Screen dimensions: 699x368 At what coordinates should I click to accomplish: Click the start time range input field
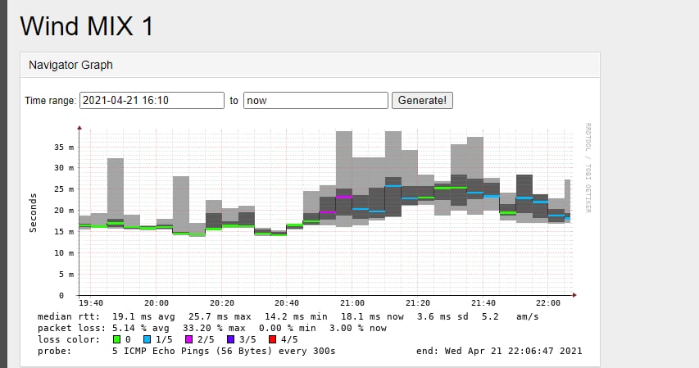pos(152,100)
